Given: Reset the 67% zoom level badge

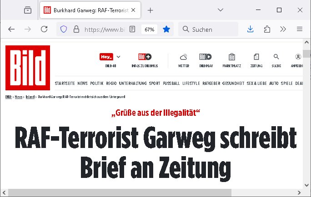Looking at the screenshot, I should pos(149,30).
